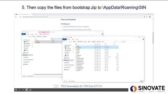
Task: Sort by Type column in SIN window
Action: [x=106, y=44]
